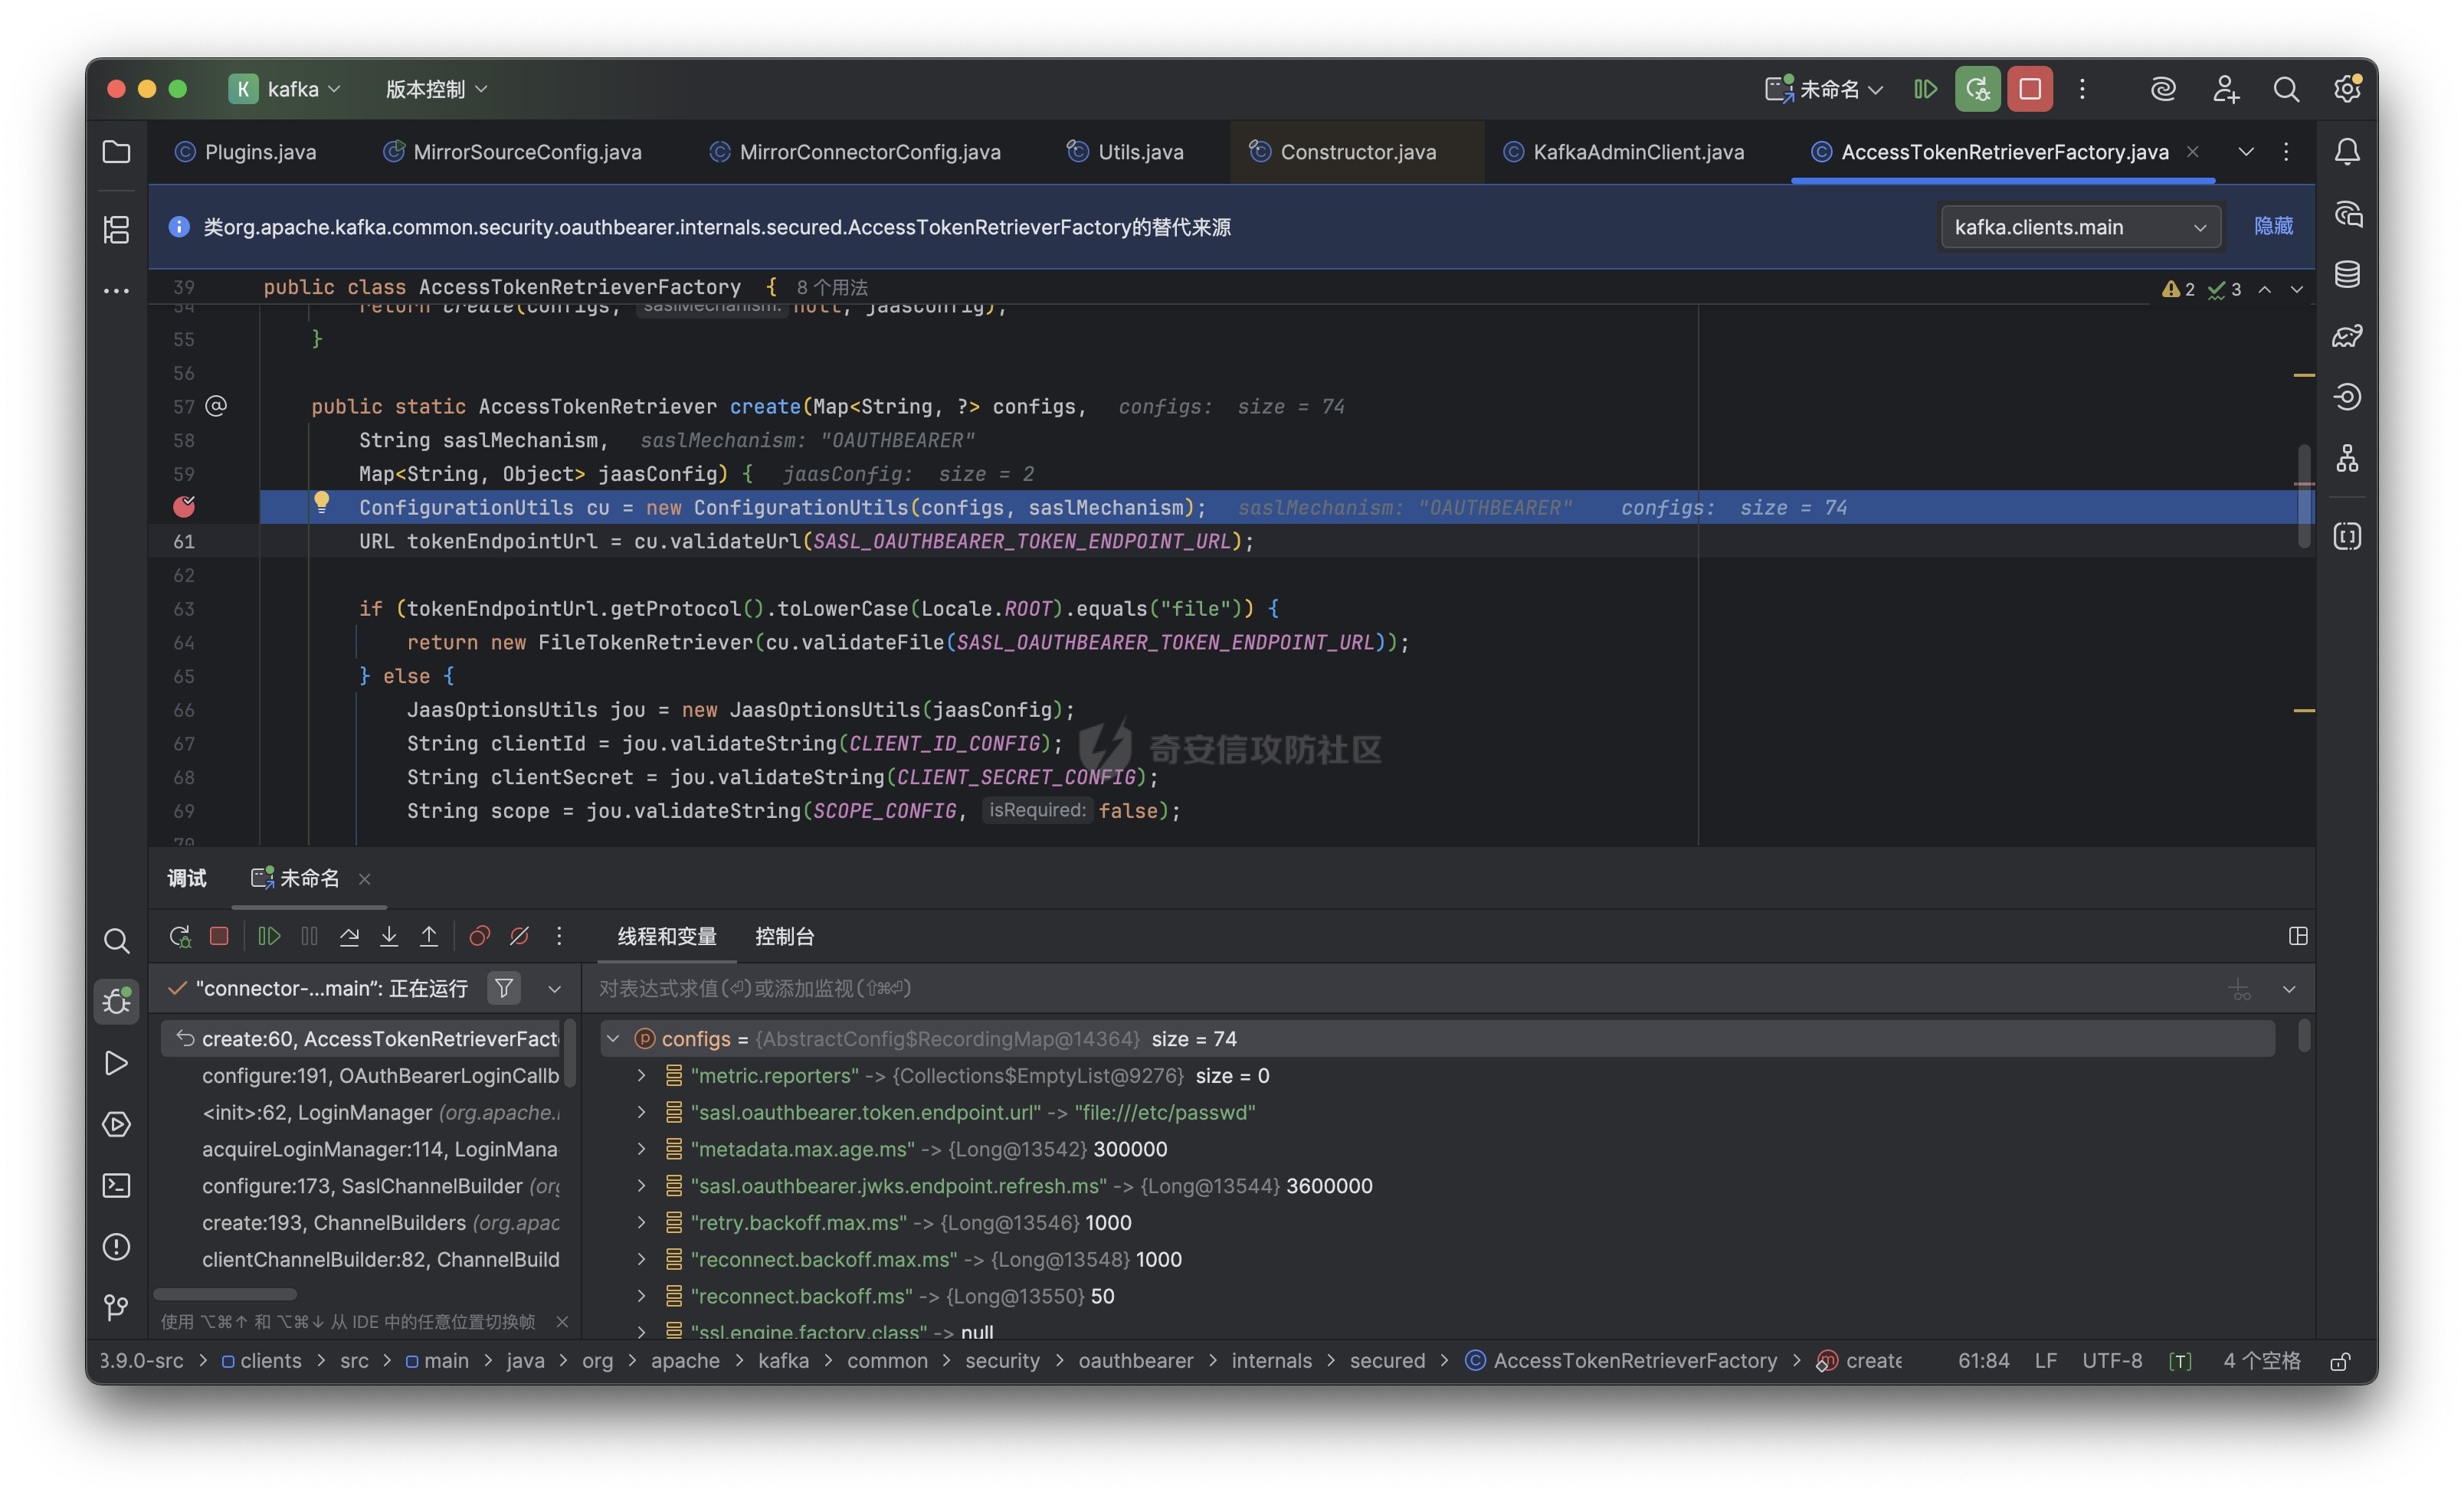The image size is (2464, 1498).
Task: Click Step Into in debug toolbar
Action: click(389, 937)
